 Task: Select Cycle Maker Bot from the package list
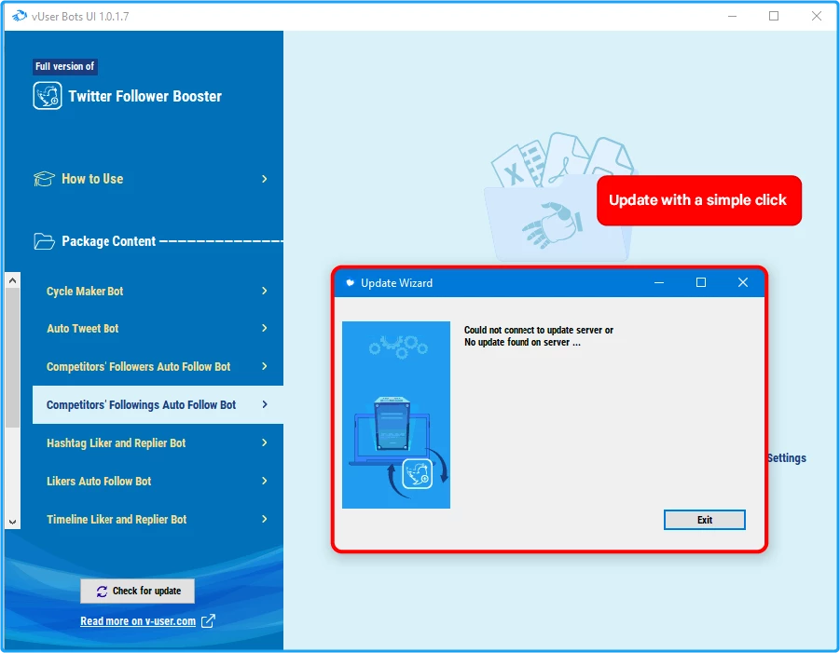pos(158,291)
